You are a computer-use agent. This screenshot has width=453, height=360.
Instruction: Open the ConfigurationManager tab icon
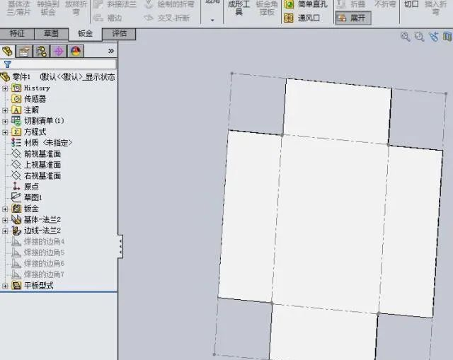pyautogui.click(x=41, y=52)
